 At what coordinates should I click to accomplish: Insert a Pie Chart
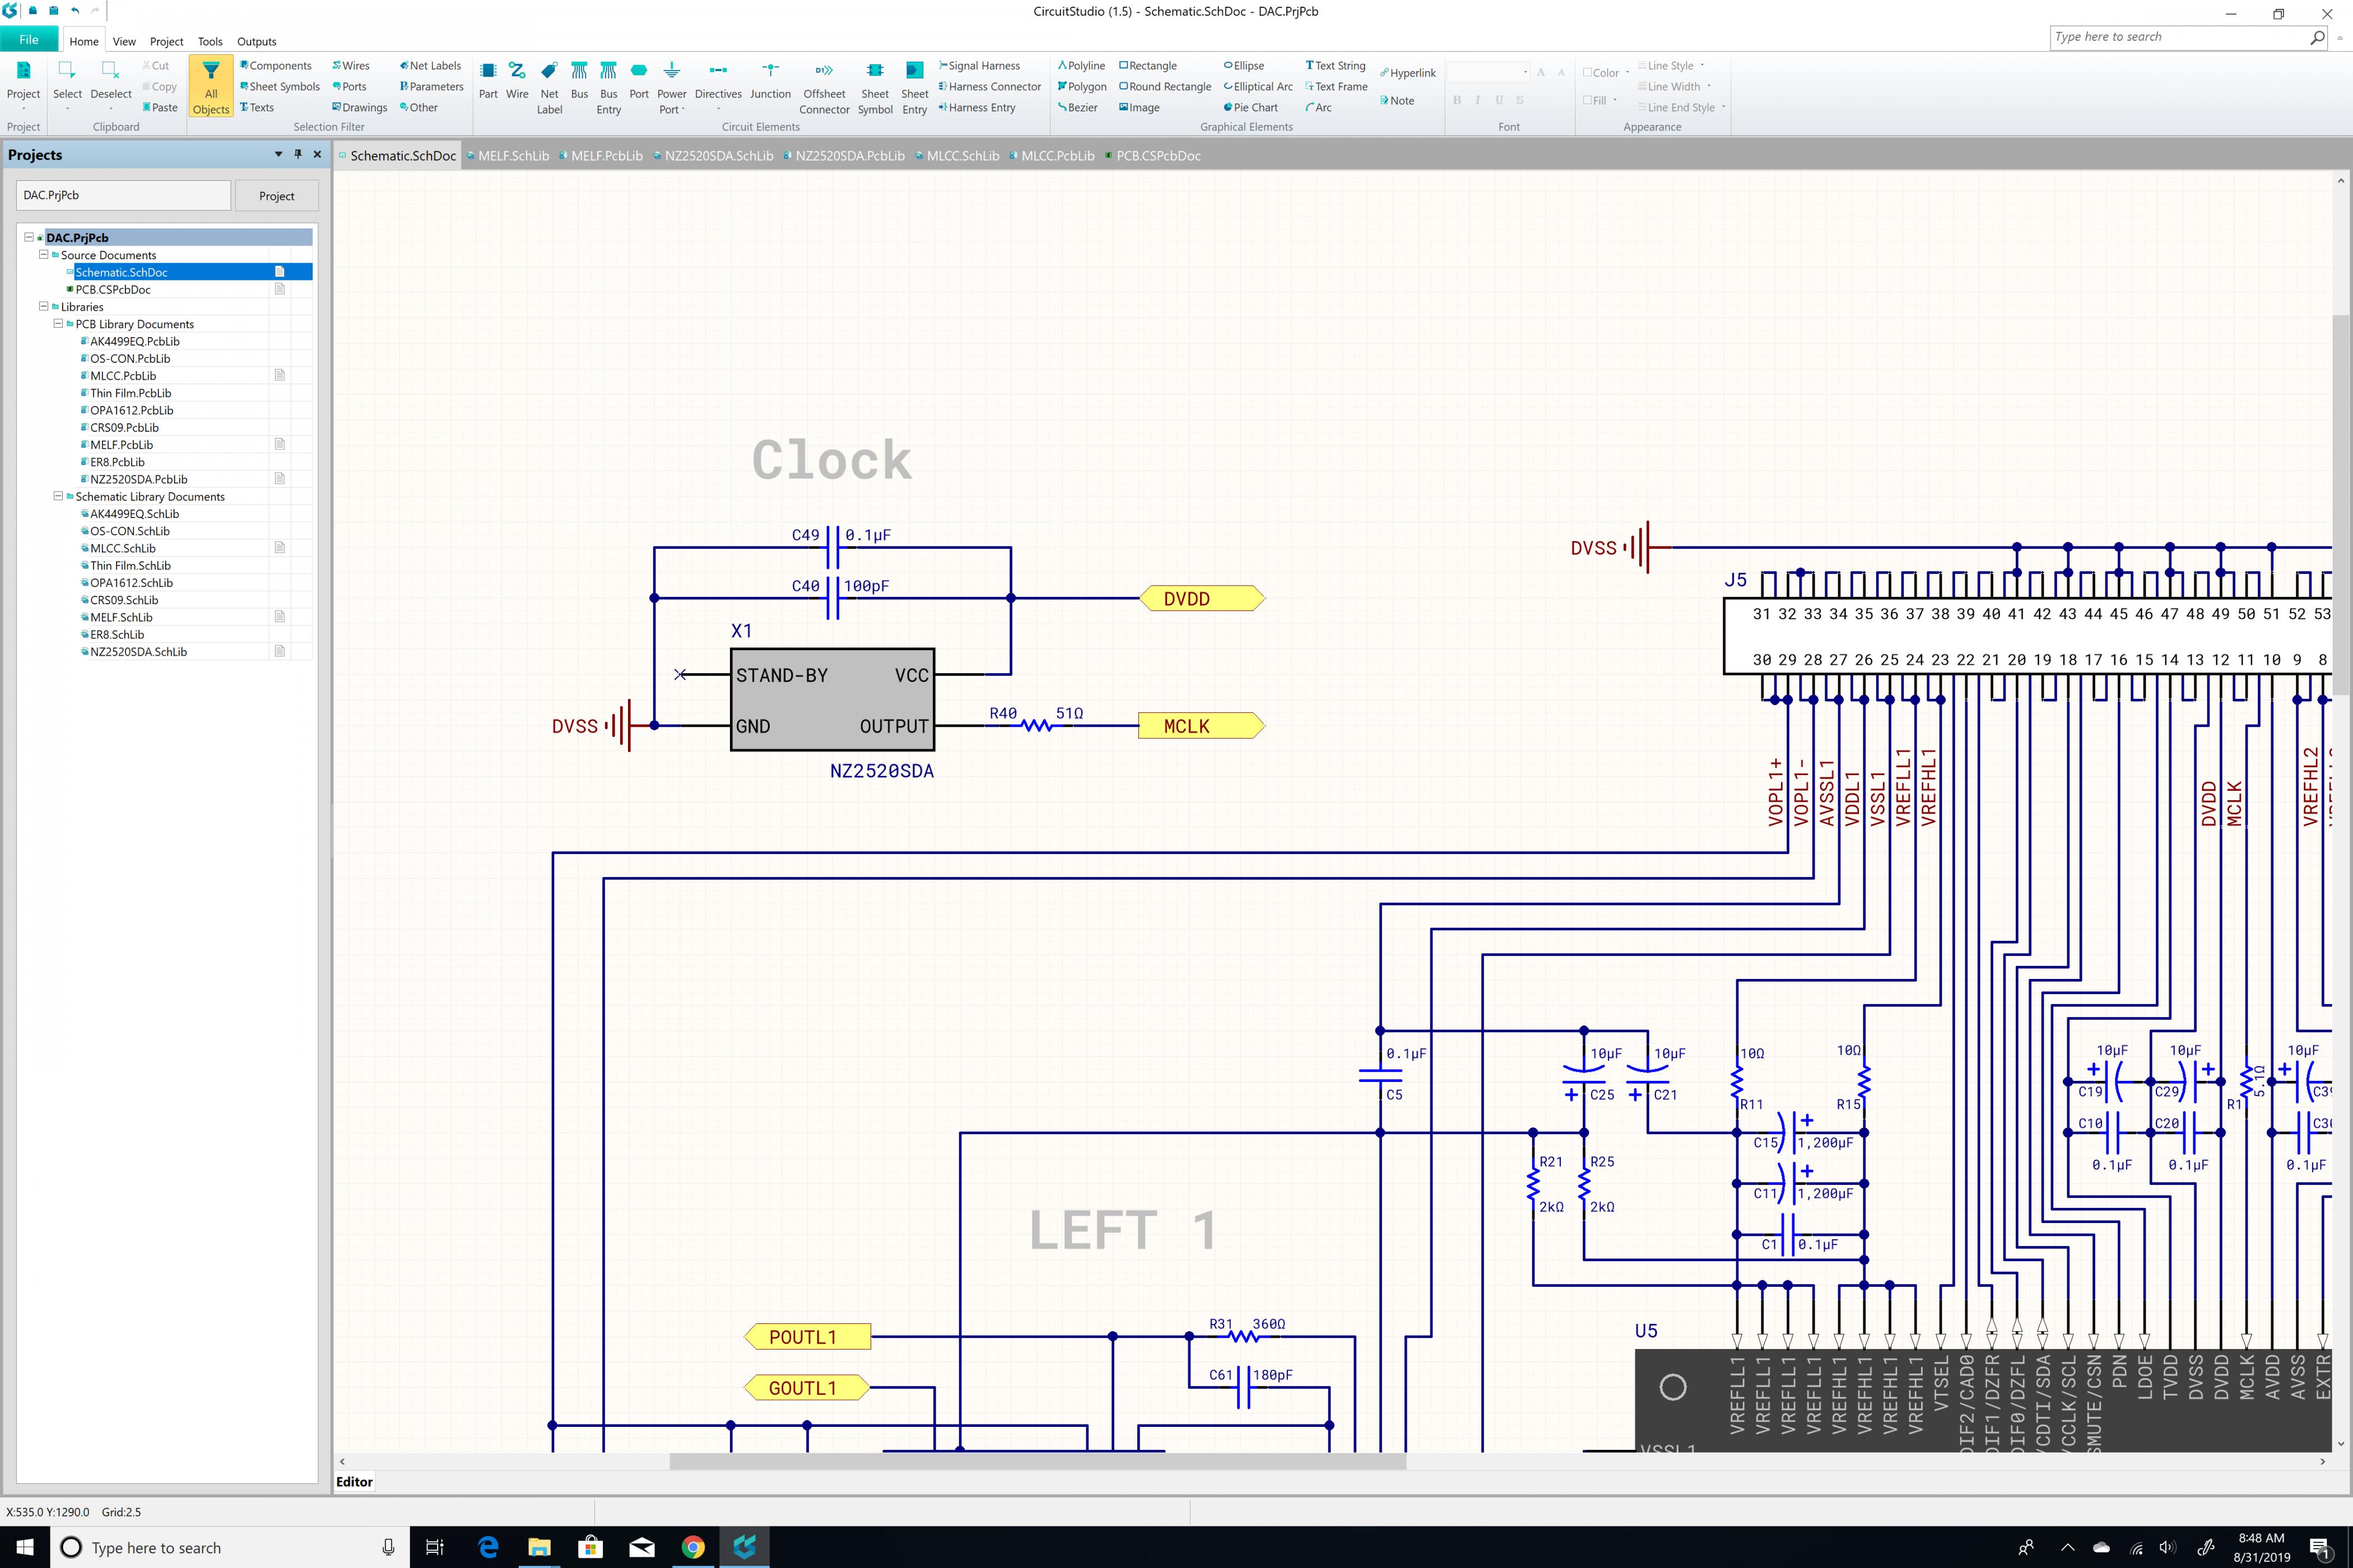point(1250,108)
